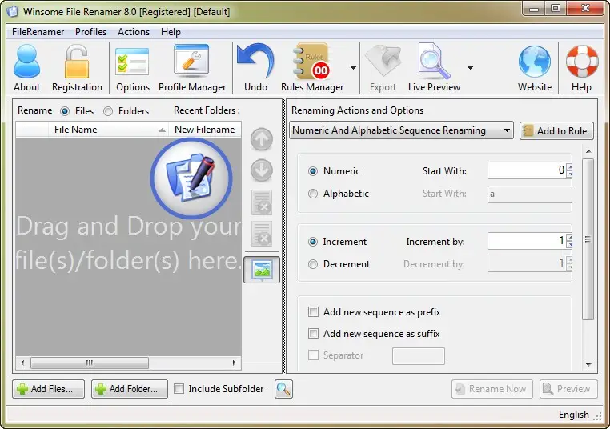Click the Add Folder... button

pos(130,389)
